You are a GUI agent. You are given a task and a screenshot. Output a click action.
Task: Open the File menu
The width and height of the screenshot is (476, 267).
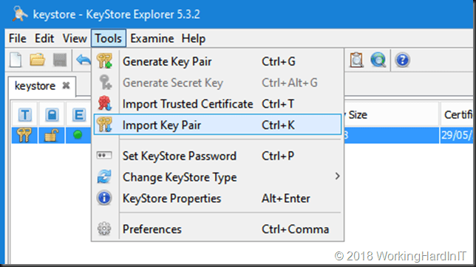[x=17, y=38]
